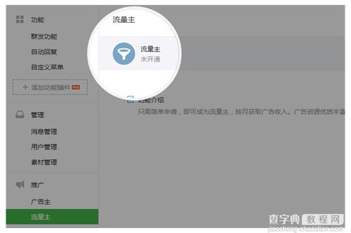Click the 未开通 status text
351x233 pixels.
tap(150, 59)
